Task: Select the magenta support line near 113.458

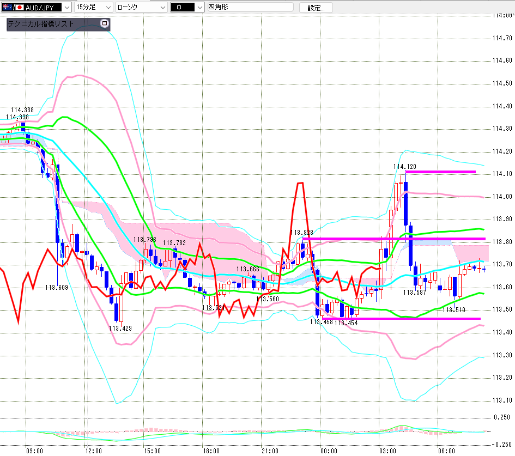Action: tap(401, 319)
